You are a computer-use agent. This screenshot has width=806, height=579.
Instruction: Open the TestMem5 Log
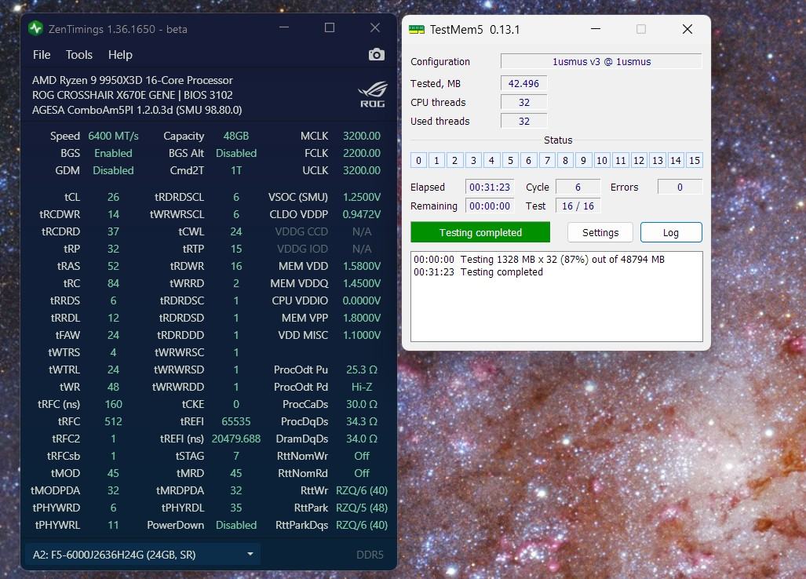pos(671,233)
